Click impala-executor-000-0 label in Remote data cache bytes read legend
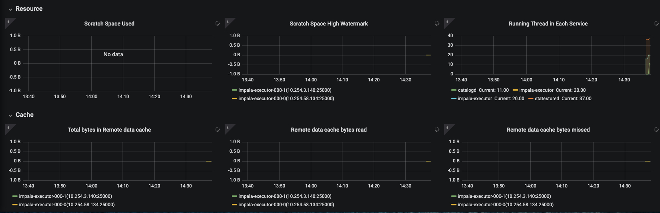 tap(286, 205)
